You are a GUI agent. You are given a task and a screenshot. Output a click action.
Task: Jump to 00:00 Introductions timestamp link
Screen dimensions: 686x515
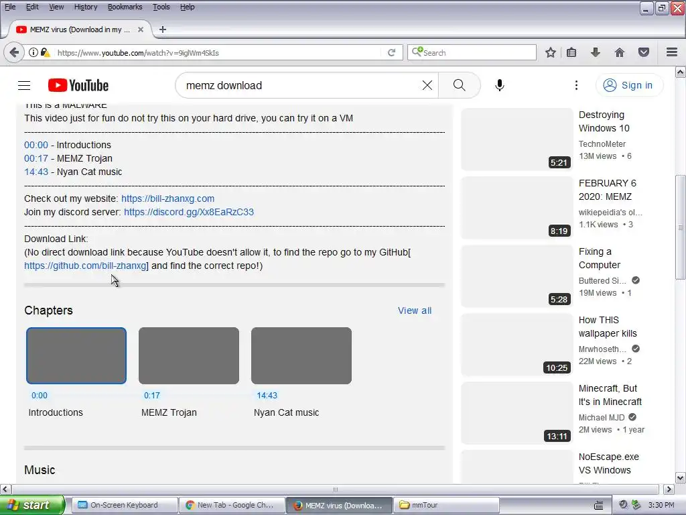(x=36, y=145)
